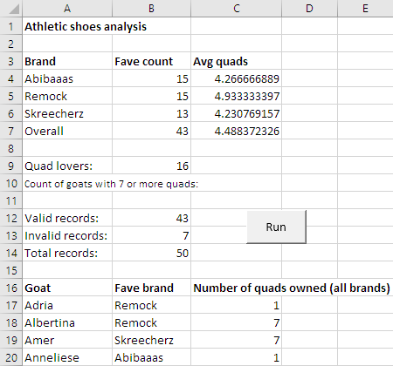Click the Run button
The width and height of the screenshot is (393, 366).
(276, 227)
